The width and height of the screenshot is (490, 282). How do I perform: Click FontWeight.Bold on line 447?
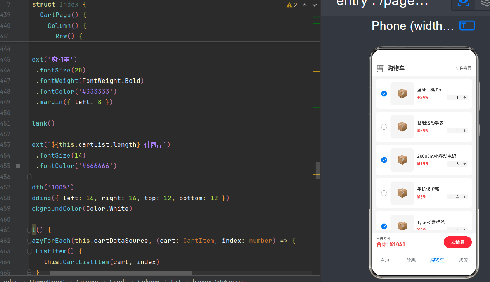coord(111,81)
